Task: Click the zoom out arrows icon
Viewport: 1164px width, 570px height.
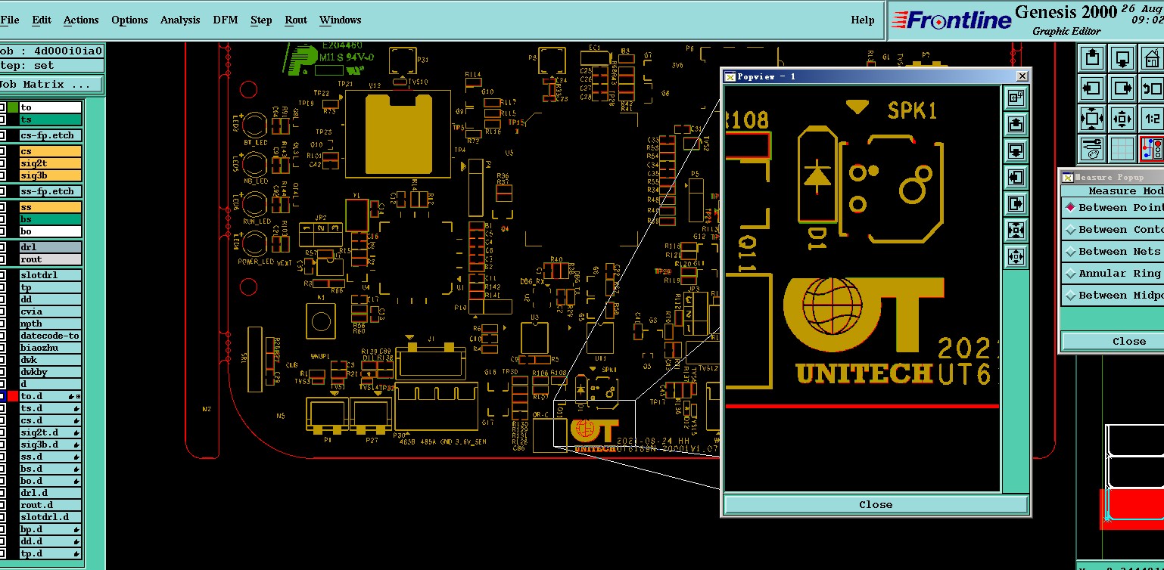Action: click(1123, 119)
